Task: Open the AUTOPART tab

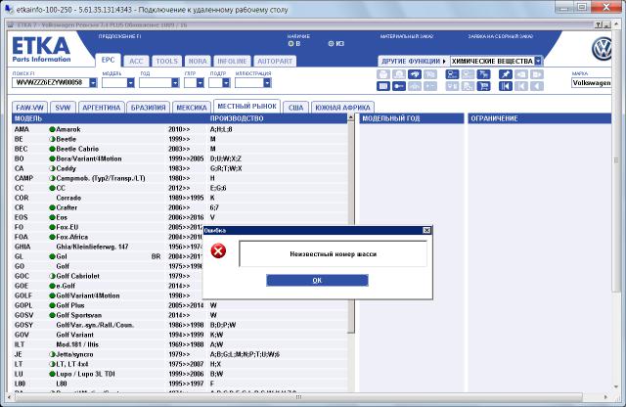Action: coord(275,61)
